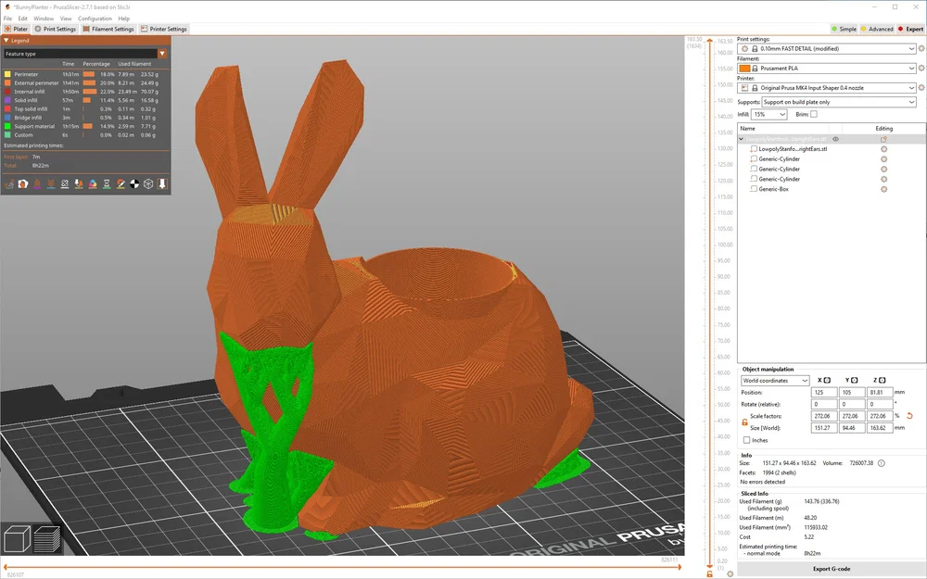This screenshot has height=579, width=927.
Task: Collapse the LowpolyStanford object tree
Action: point(742,138)
